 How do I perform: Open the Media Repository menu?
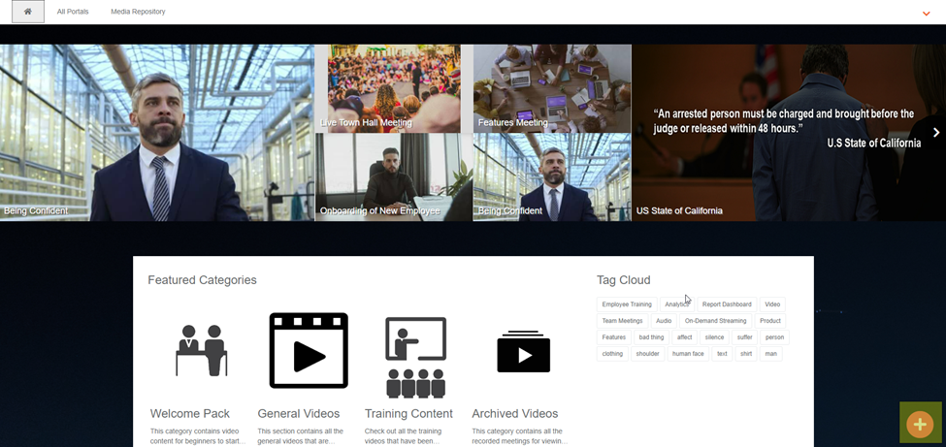tap(138, 12)
